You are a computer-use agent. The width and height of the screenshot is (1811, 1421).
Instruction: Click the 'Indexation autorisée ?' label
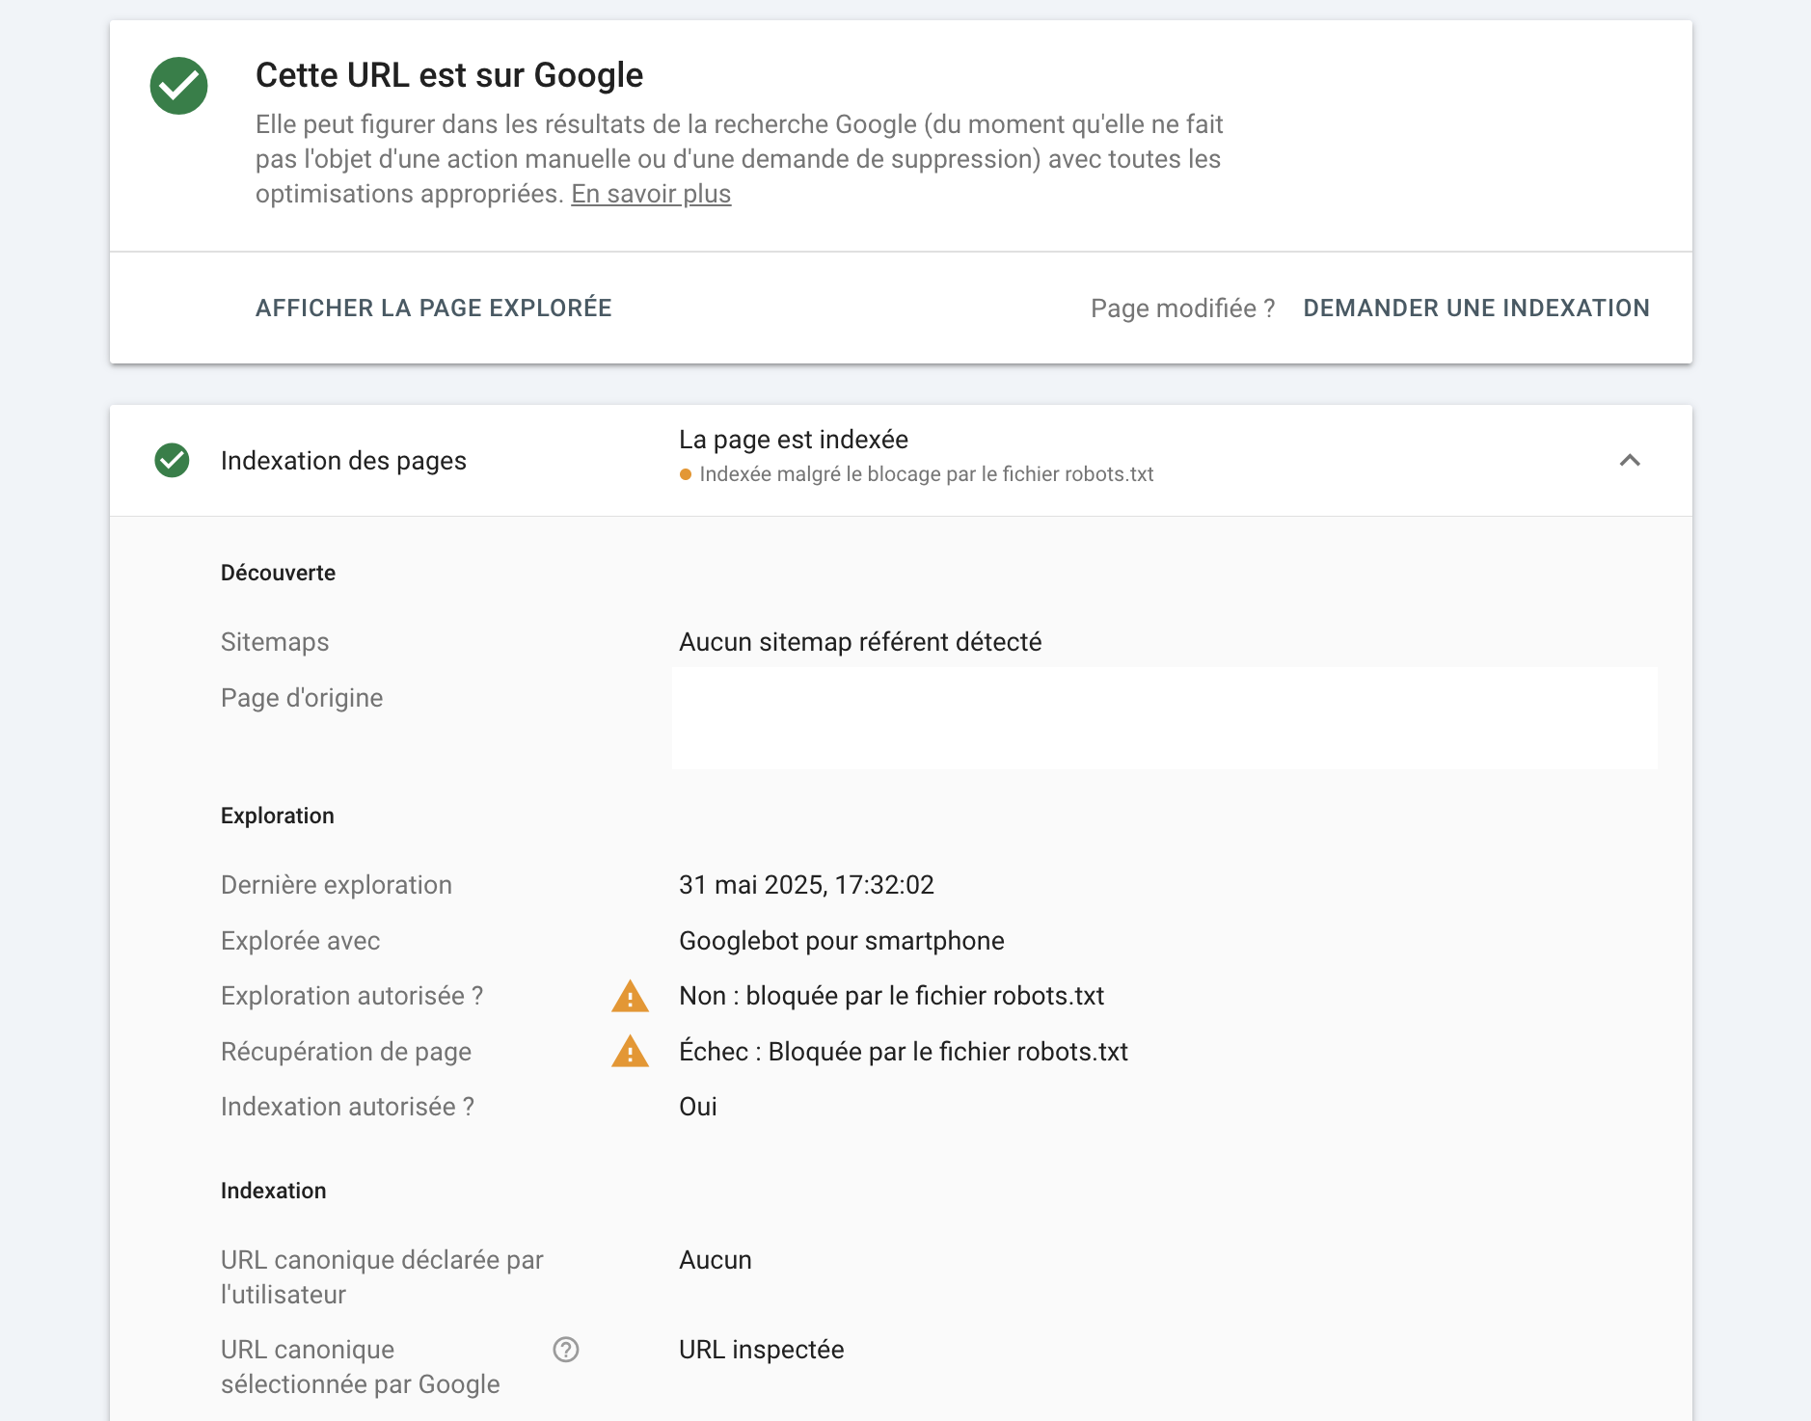pyautogui.click(x=347, y=1107)
